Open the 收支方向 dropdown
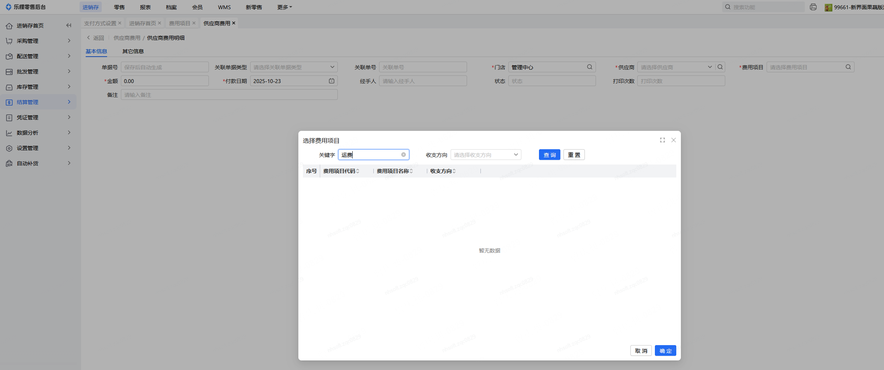This screenshot has width=884, height=370. [x=485, y=155]
